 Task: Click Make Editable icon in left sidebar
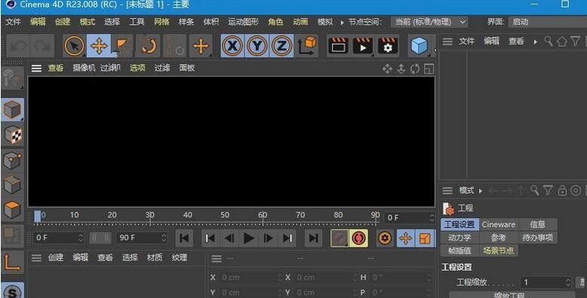12,78
